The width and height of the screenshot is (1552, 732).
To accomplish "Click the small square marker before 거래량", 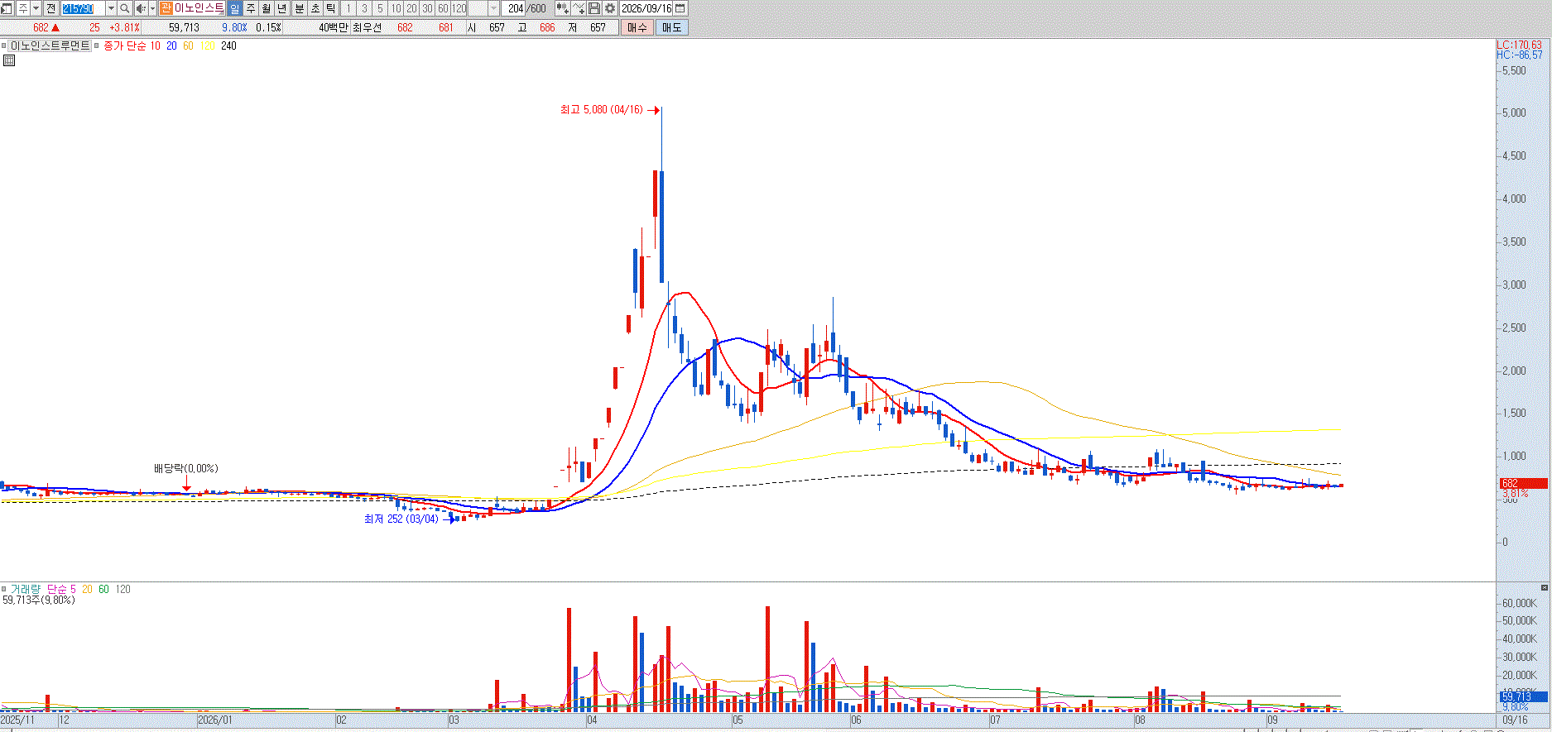I will [4, 589].
